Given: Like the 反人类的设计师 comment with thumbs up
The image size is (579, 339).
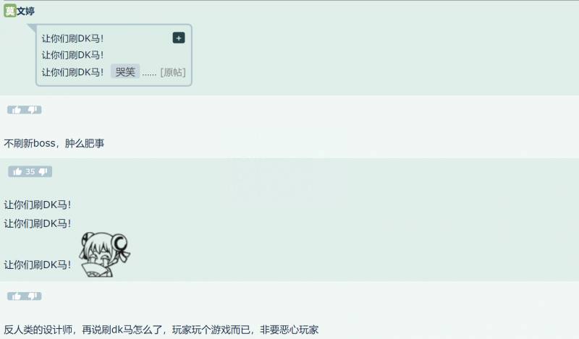Looking at the screenshot, I should click(x=16, y=296).
